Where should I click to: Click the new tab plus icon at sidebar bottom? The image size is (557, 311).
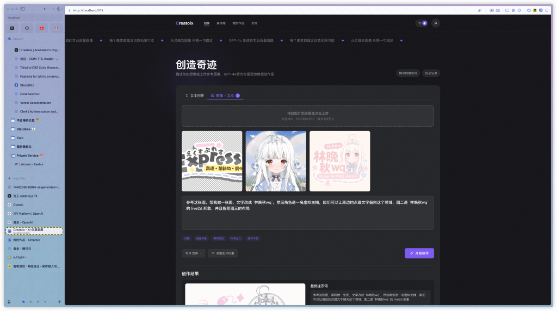[59, 301]
